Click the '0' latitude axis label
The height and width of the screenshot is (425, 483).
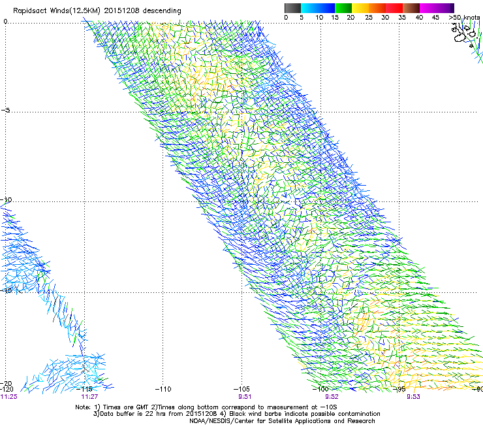click(5, 22)
